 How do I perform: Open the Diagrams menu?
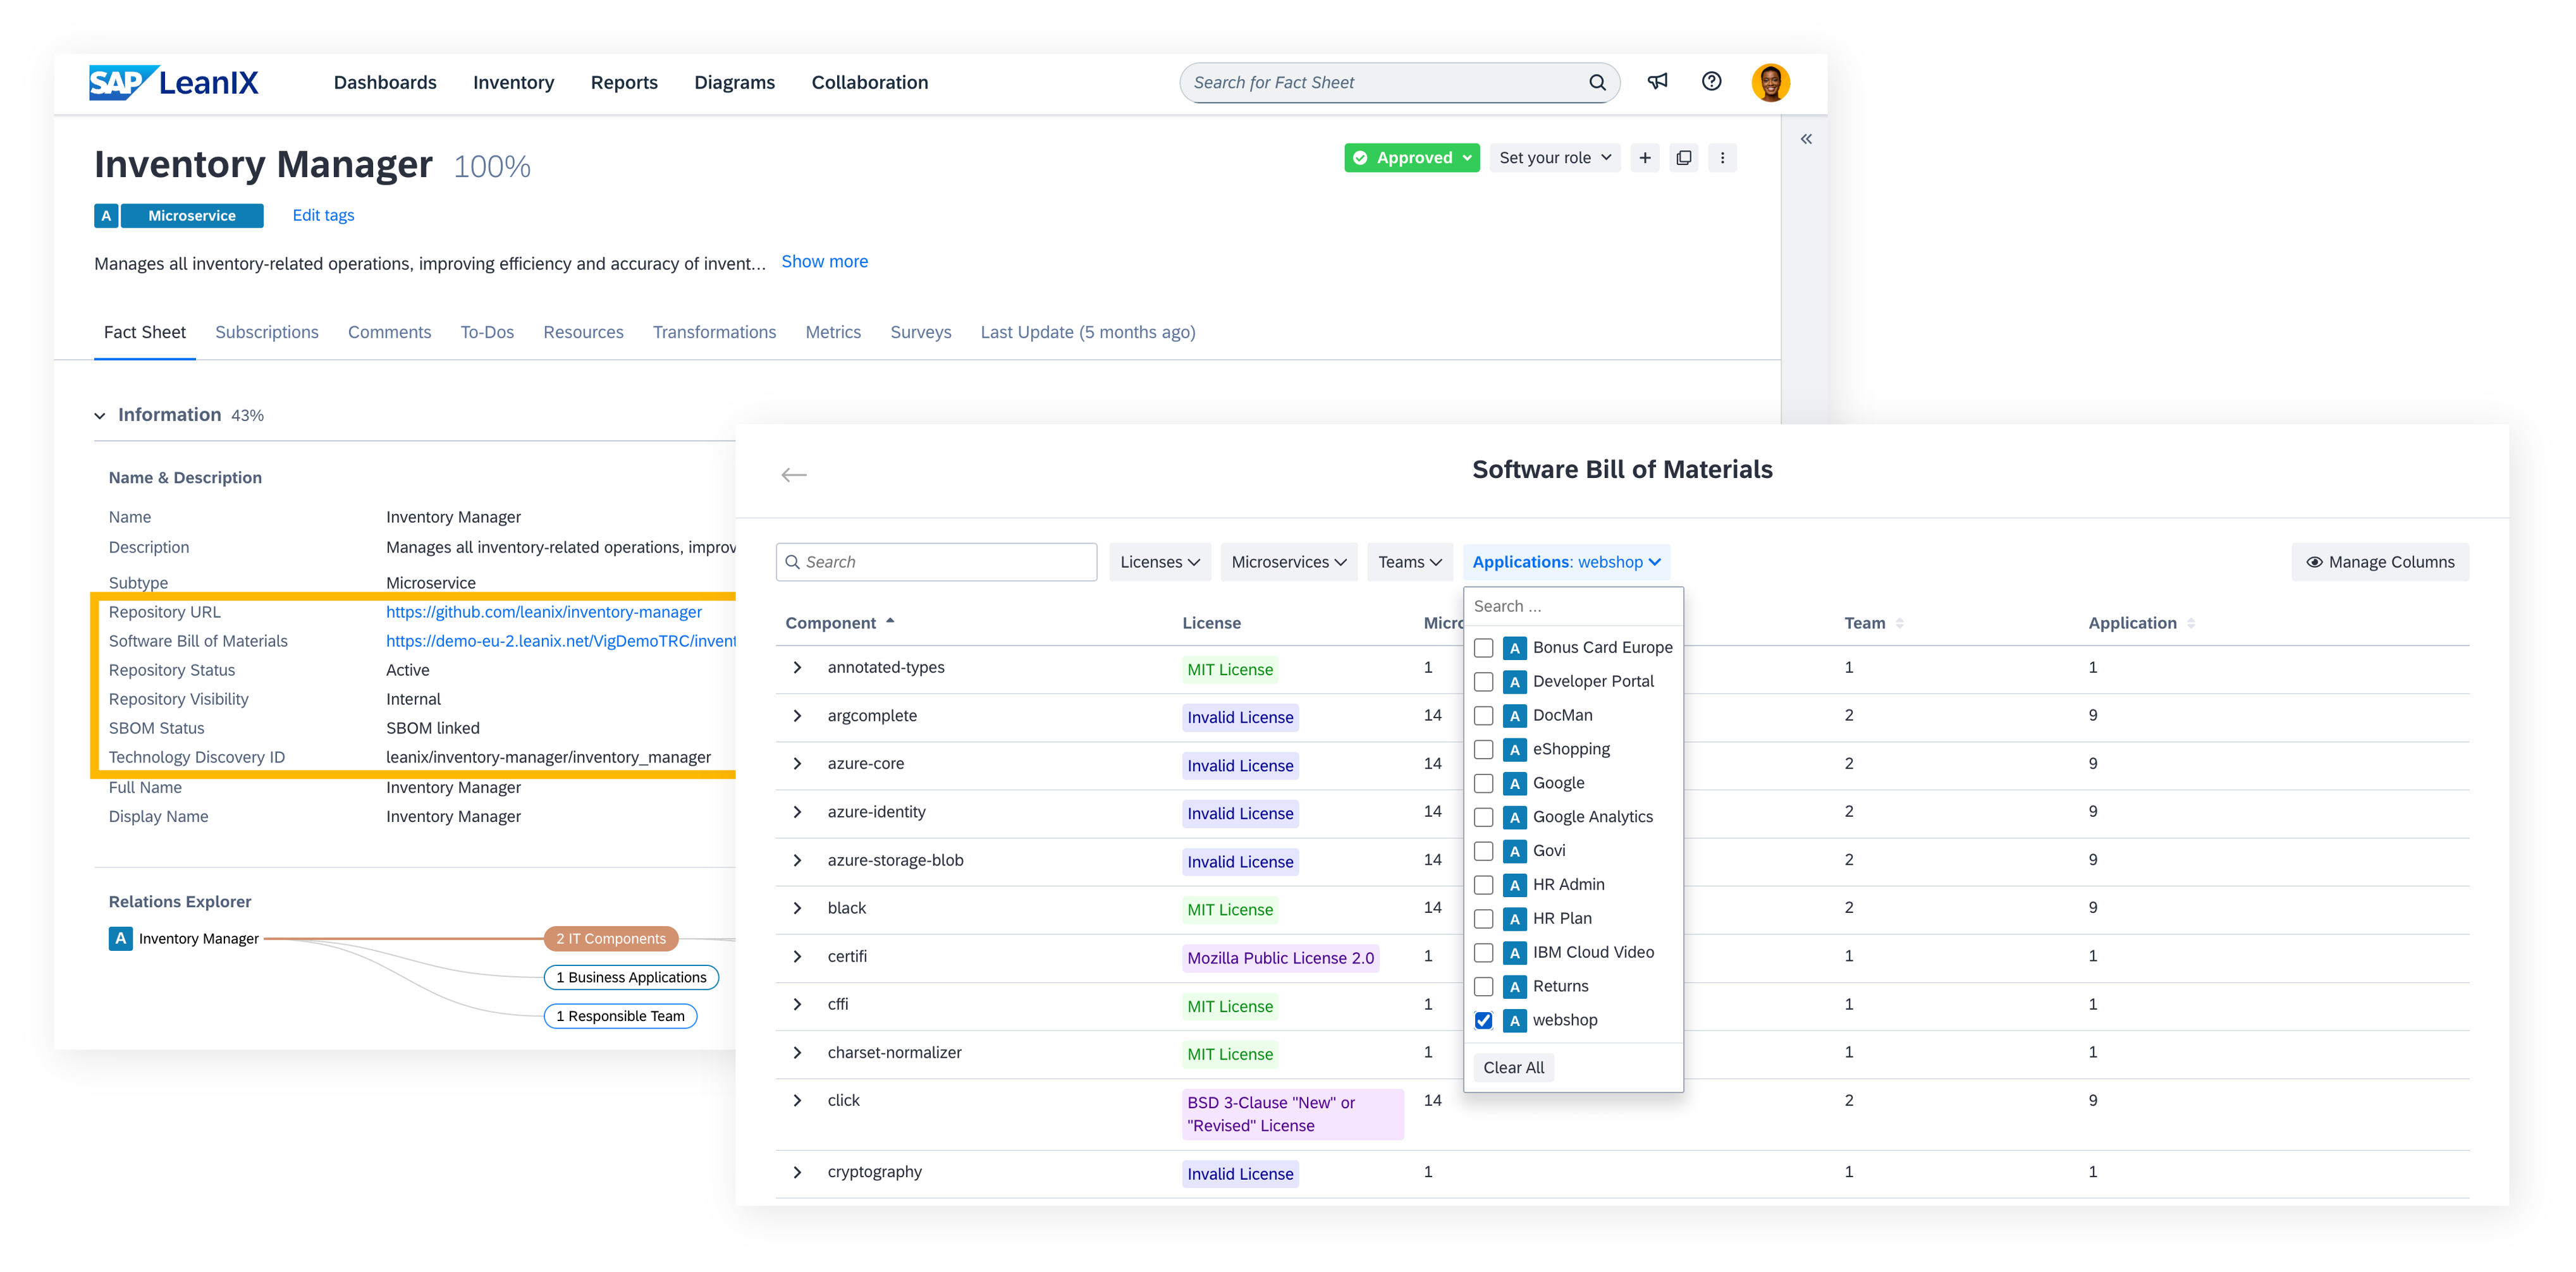pyautogui.click(x=734, y=83)
